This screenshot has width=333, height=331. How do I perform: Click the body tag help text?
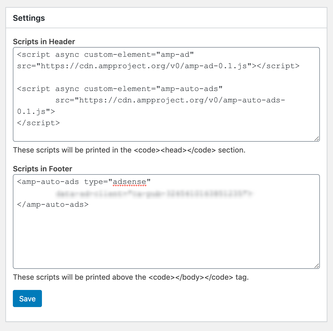[131, 277]
